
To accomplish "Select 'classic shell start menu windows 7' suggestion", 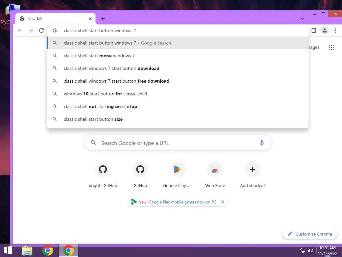I will (x=178, y=56).
